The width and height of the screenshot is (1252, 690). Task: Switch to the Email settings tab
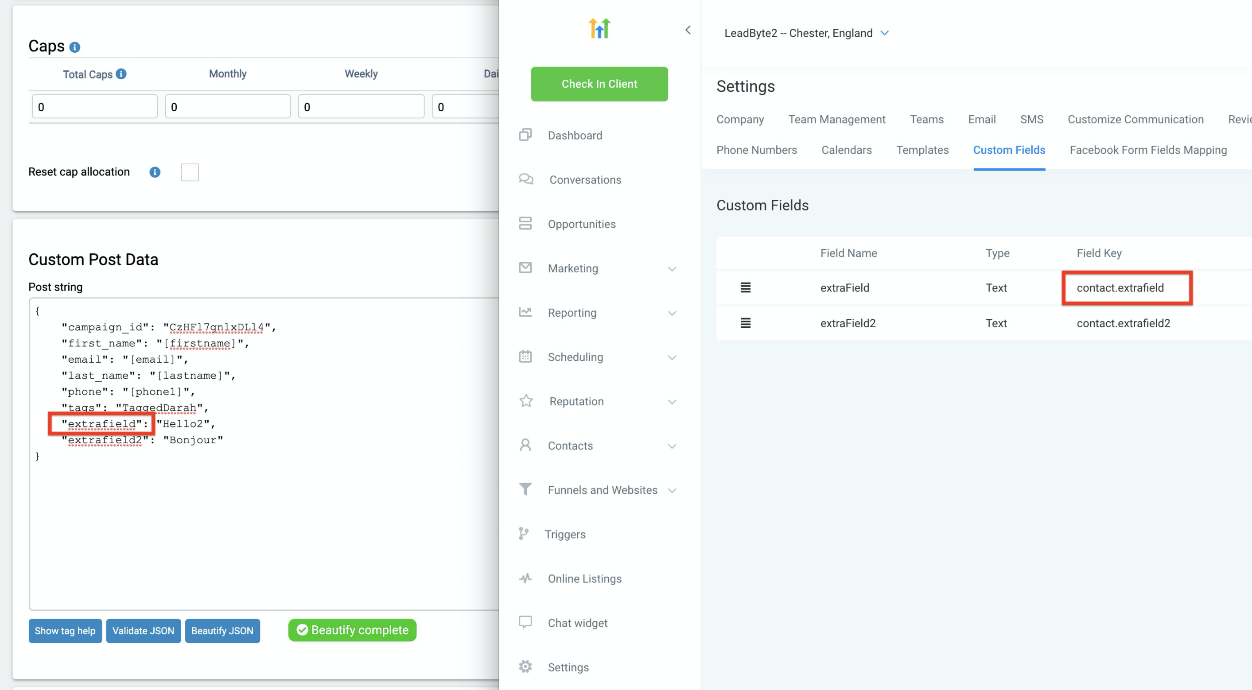tap(982, 119)
